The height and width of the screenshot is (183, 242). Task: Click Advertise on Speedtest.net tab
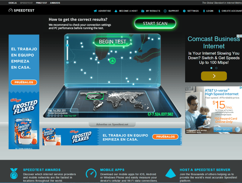pyautogui.click(x=112, y=124)
